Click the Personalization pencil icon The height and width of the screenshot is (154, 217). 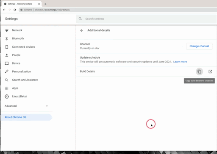pyautogui.click(x=7, y=71)
